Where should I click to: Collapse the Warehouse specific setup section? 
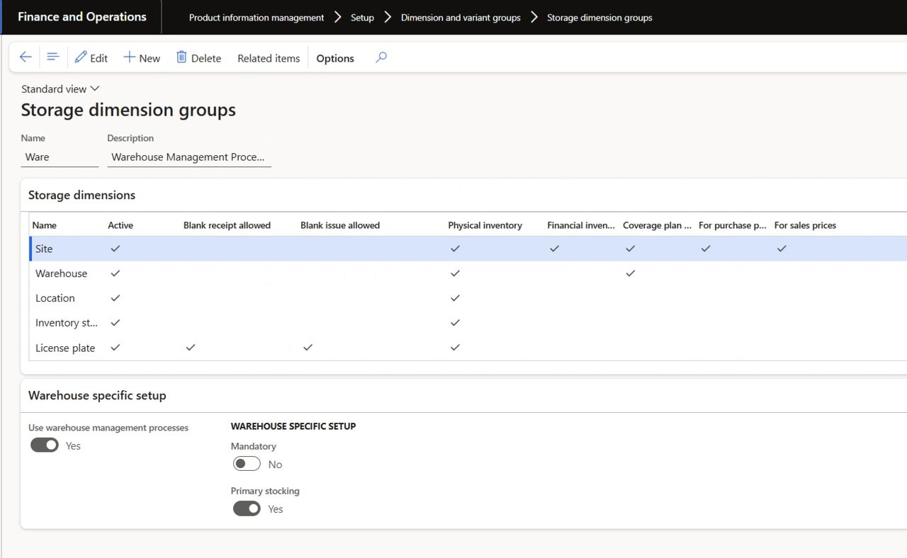click(97, 395)
